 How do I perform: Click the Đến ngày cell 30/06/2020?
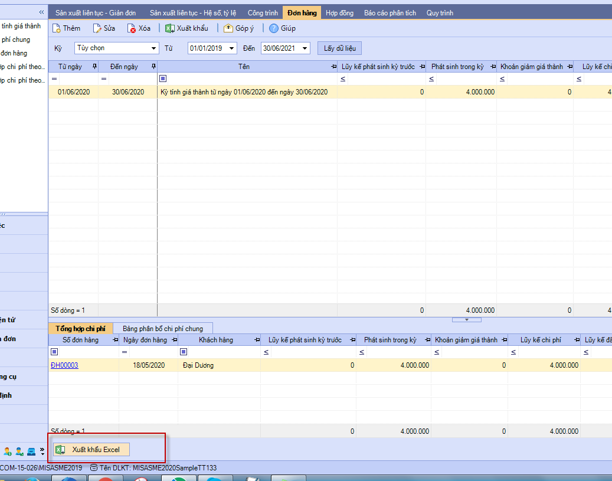(x=128, y=92)
